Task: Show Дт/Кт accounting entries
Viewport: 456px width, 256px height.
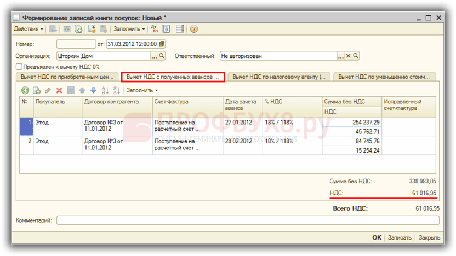Action: point(155,29)
